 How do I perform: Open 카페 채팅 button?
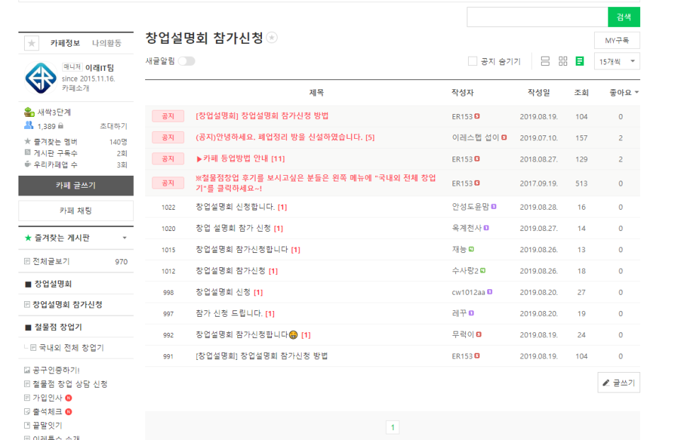point(76,211)
